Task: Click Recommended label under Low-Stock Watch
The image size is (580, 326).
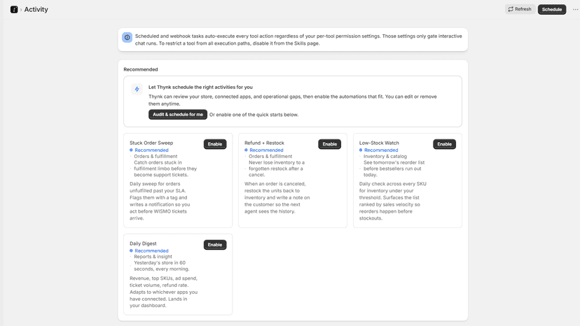Action: coord(381,150)
